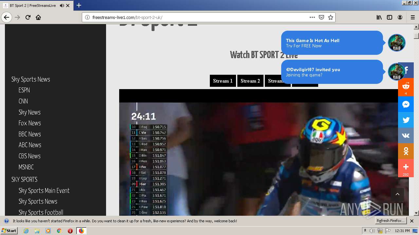Open the Library bookmarks icon
The height and width of the screenshot is (235, 419).
click(x=379, y=17)
